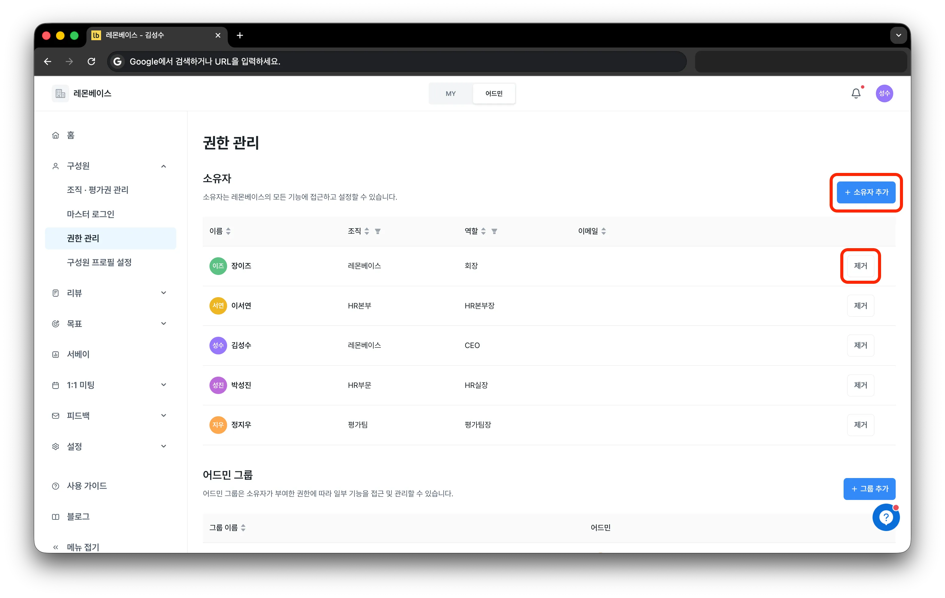Open the browser tab list dropdown
Viewport: 945px width, 598px height.
pyautogui.click(x=898, y=35)
